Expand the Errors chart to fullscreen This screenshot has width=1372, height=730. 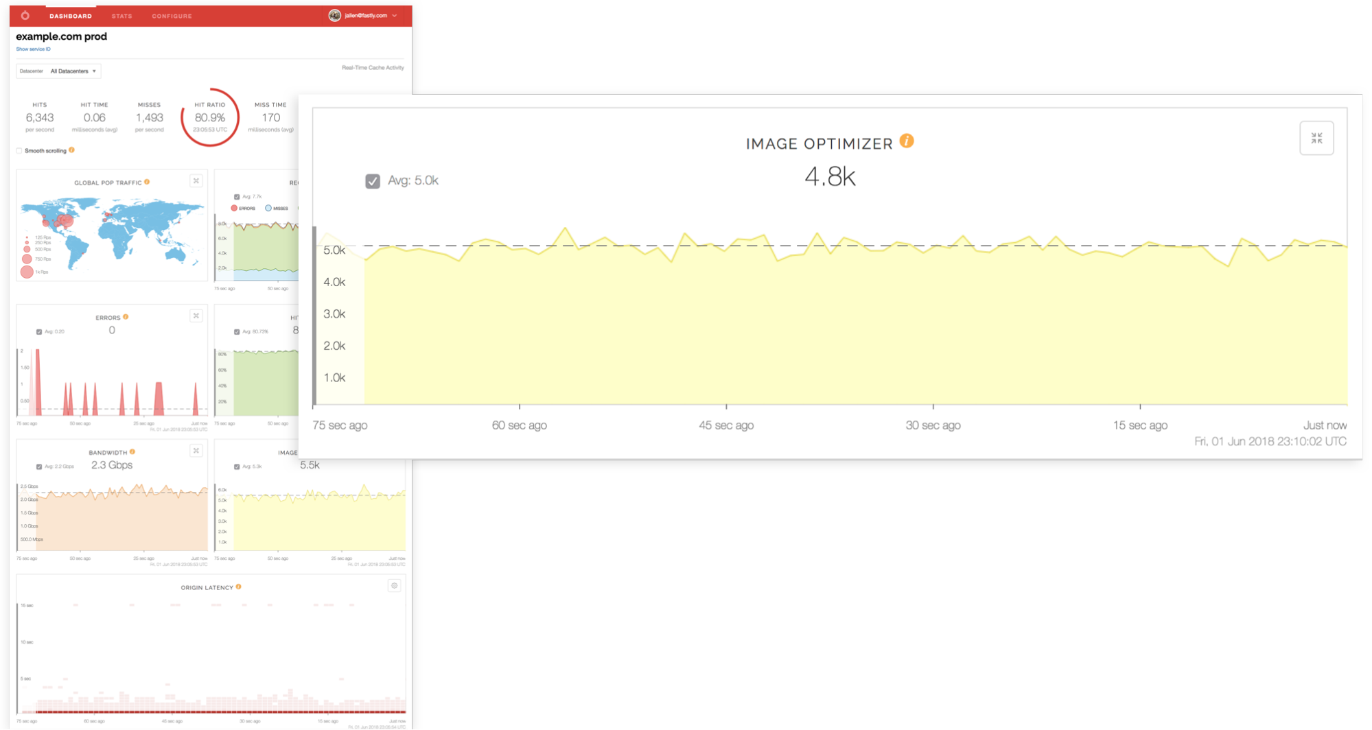pos(196,316)
